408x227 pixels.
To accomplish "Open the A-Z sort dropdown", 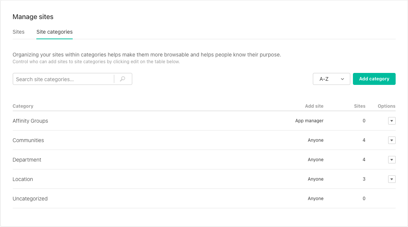I will (331, 79).
